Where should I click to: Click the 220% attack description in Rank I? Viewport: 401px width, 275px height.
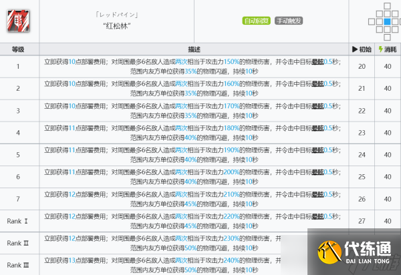[x=192, y=221]
